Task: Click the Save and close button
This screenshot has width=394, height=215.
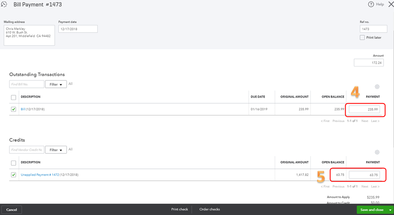Action: click(x=372, y=210)
